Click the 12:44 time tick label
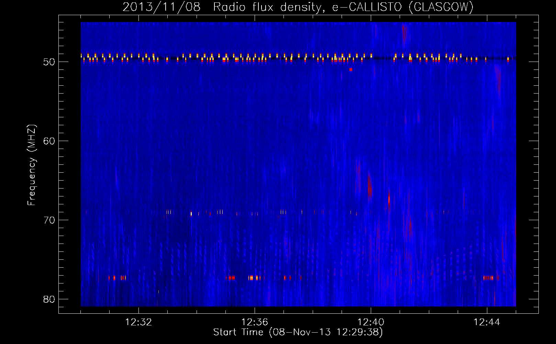 487,322
